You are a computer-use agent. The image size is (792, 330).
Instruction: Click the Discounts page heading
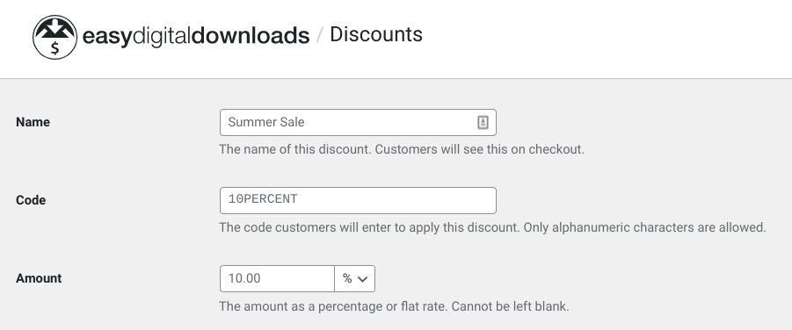tap(376, 34)
